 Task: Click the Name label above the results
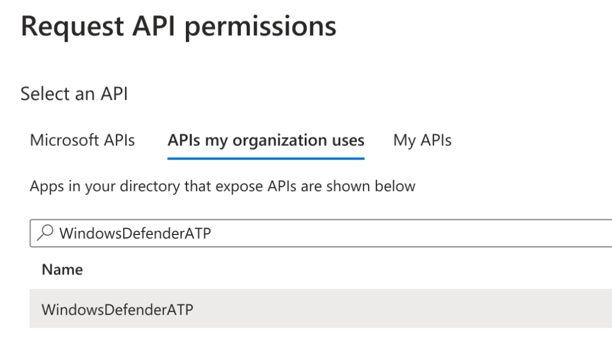[x=62, y=270]
